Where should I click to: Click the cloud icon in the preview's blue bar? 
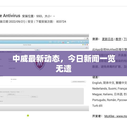[50, 42]
